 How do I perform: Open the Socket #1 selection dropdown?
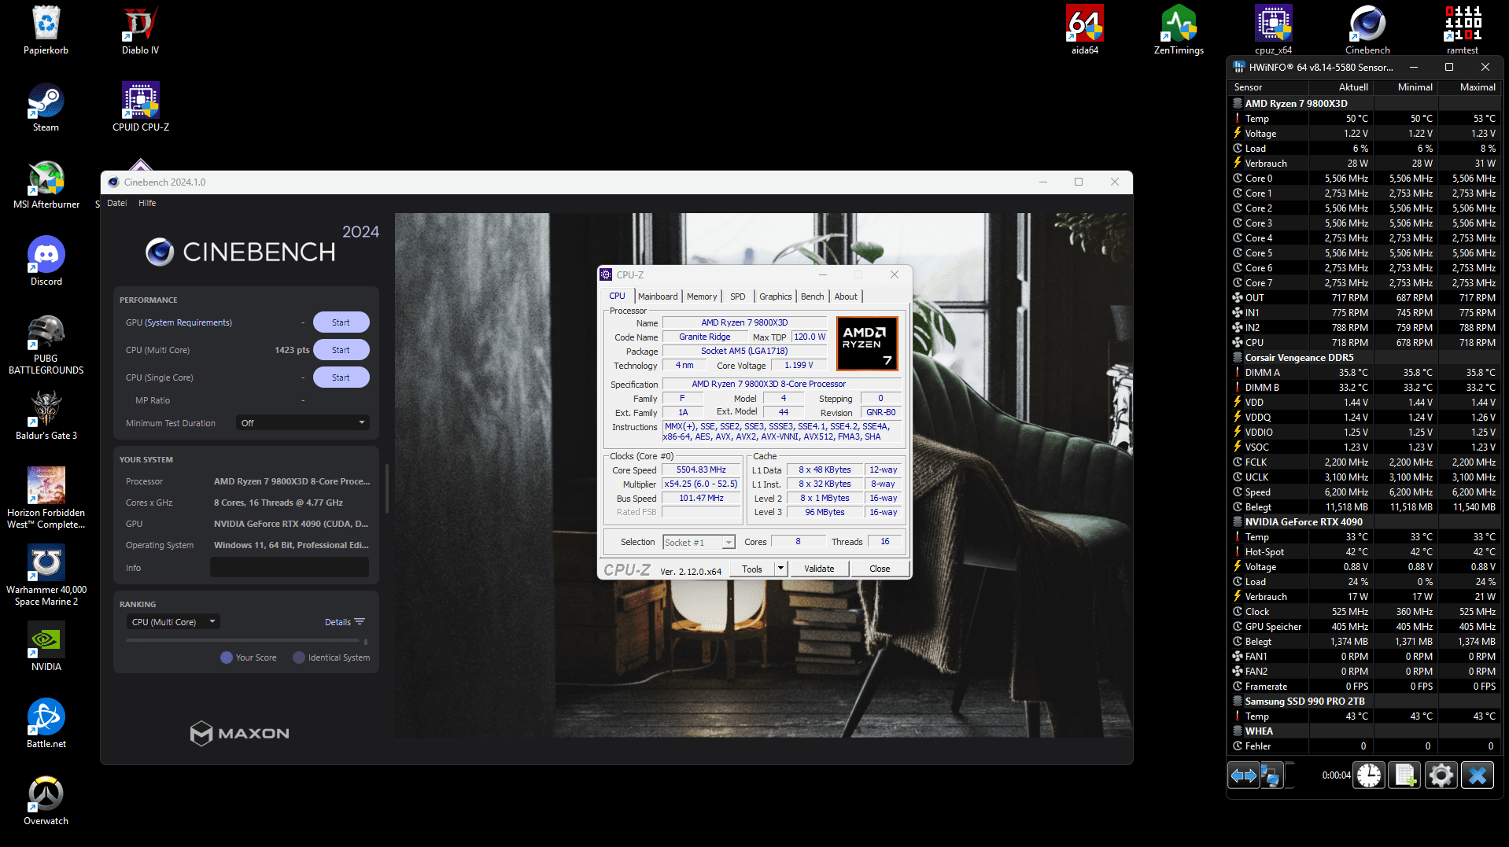pos(699,543)
